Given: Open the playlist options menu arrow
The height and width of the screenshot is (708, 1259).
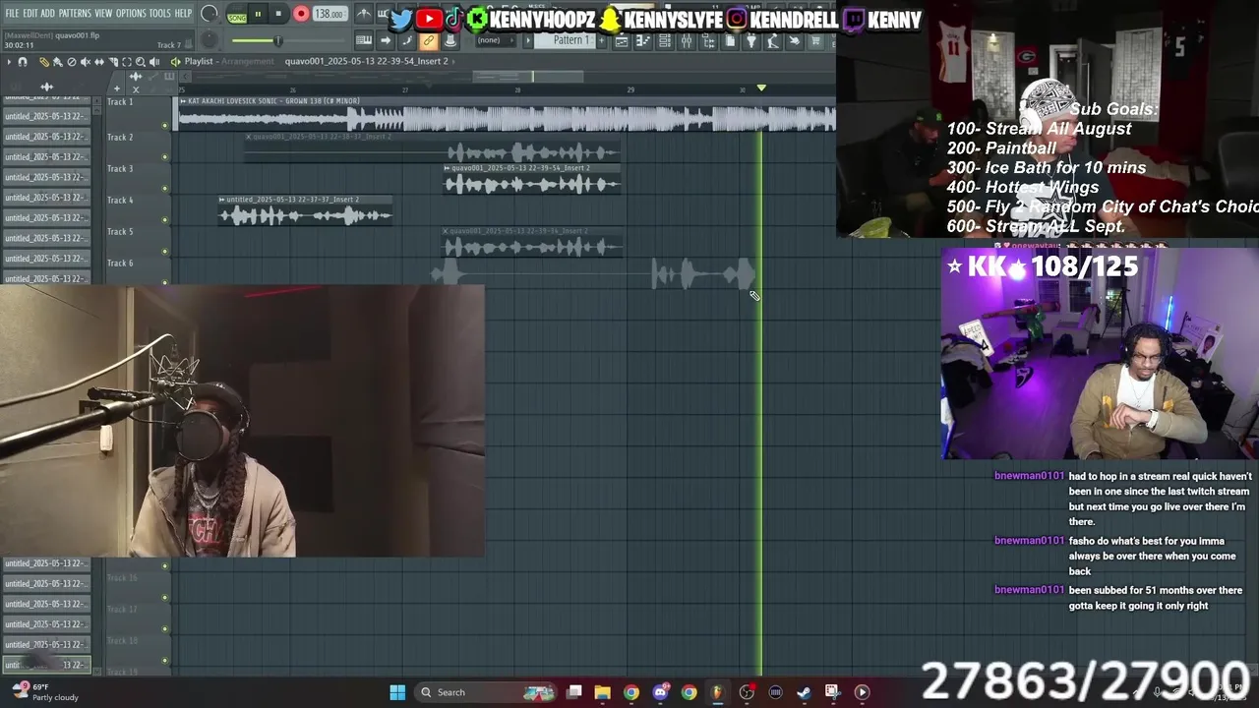Looking at the screenshot, I should pos(9,62).
